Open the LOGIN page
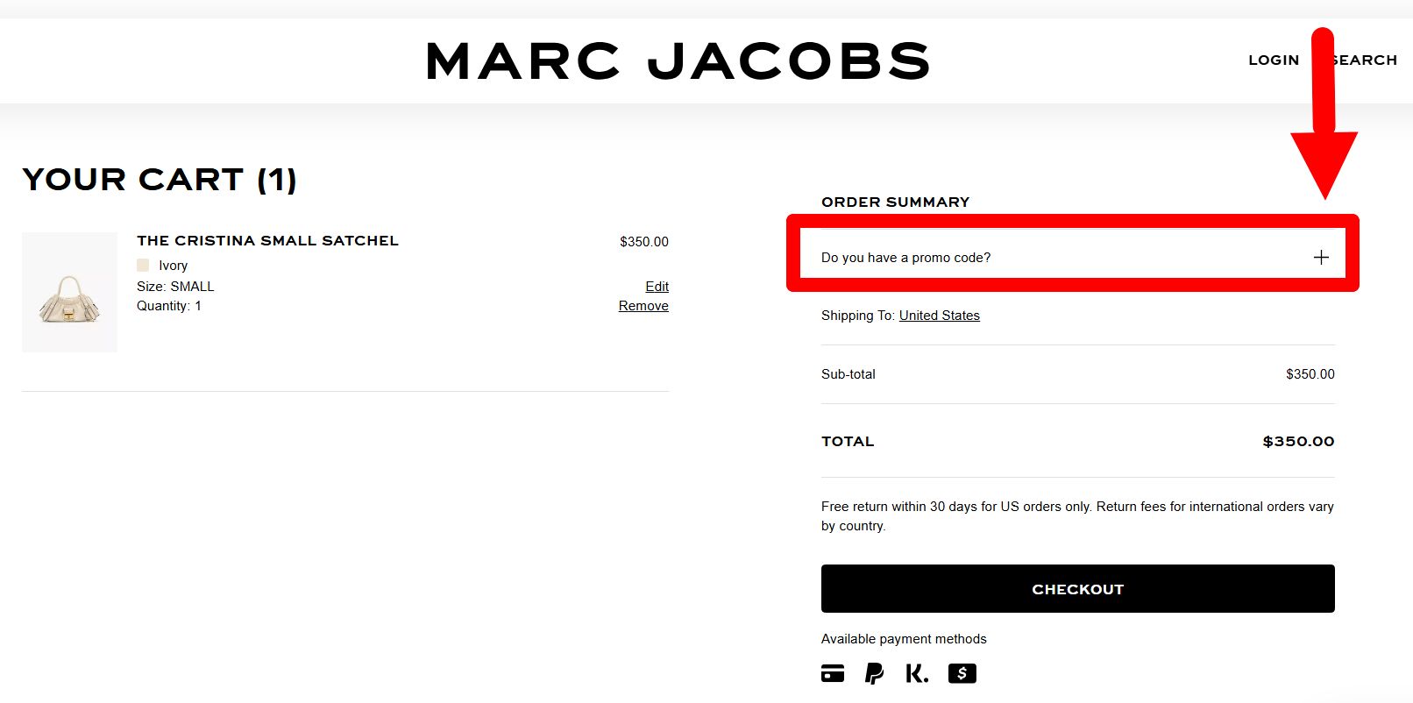This screenshot has width=1413, height=703. [x=1273, y=60]
